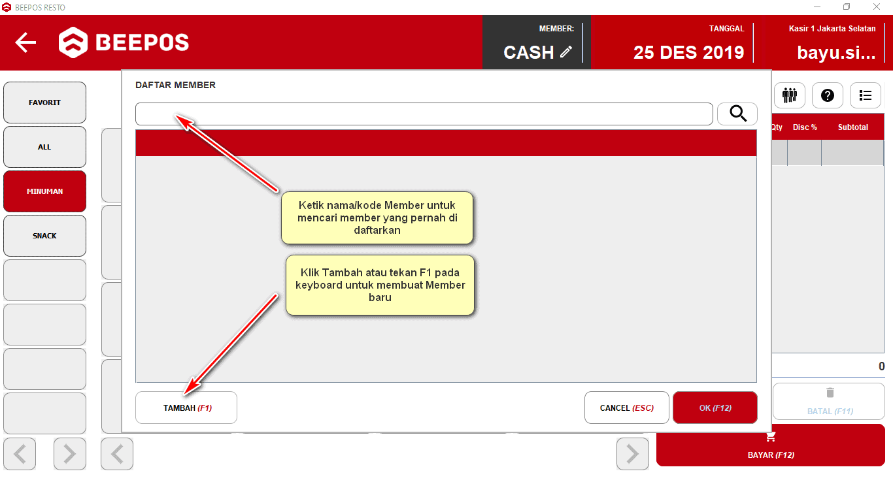Open the list view icon button
This screenshot has height=482, width=893.
pyautogui.click(x=866, y=95)
